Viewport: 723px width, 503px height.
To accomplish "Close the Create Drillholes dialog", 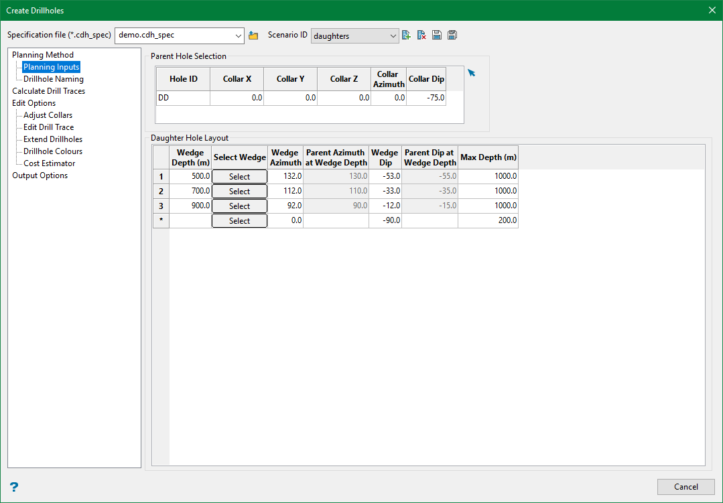I will 712,10.
